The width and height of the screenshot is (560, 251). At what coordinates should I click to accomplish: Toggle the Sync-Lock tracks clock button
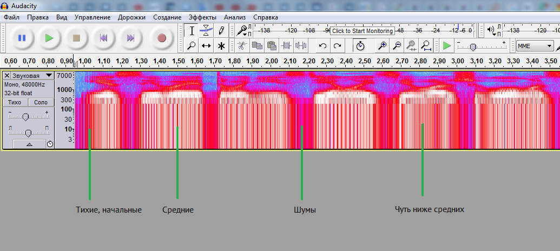(x=360, y=45)
